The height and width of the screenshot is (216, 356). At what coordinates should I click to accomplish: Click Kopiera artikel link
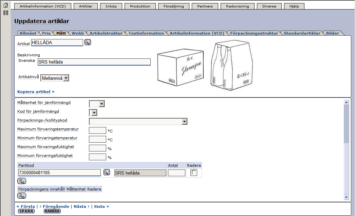(36, 92)
